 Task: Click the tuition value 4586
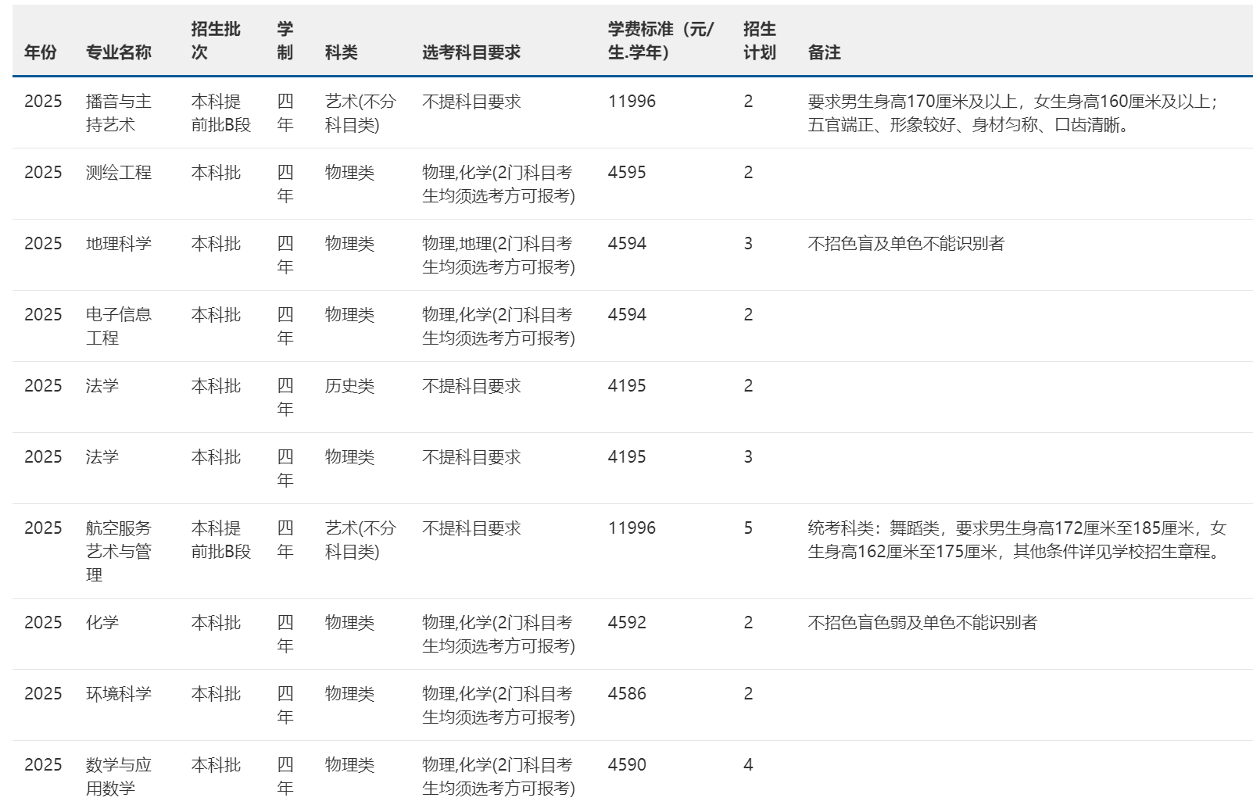(x=627, y=694)
